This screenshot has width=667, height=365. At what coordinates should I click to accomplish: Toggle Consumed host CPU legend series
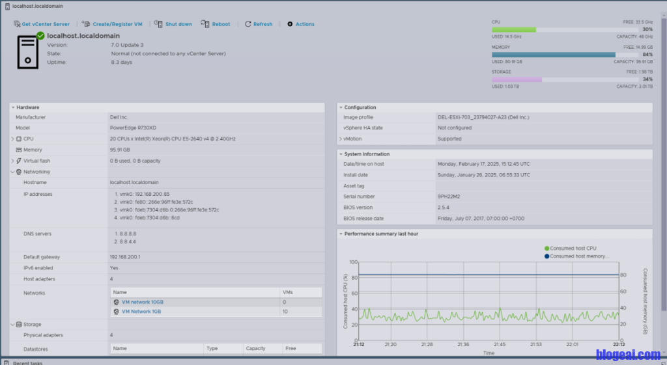pyautogui.click(x=570, y=249)
